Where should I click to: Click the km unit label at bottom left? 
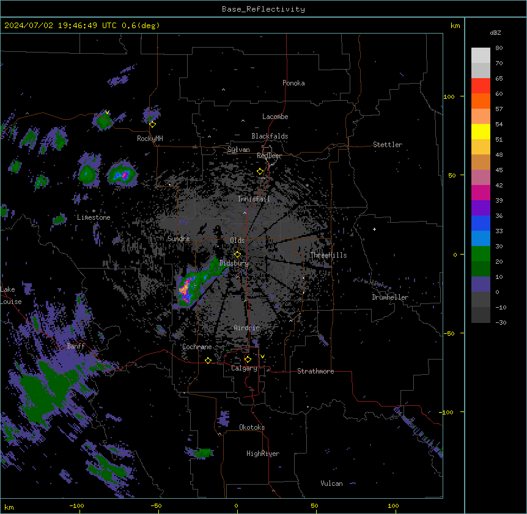pos(9,507)
